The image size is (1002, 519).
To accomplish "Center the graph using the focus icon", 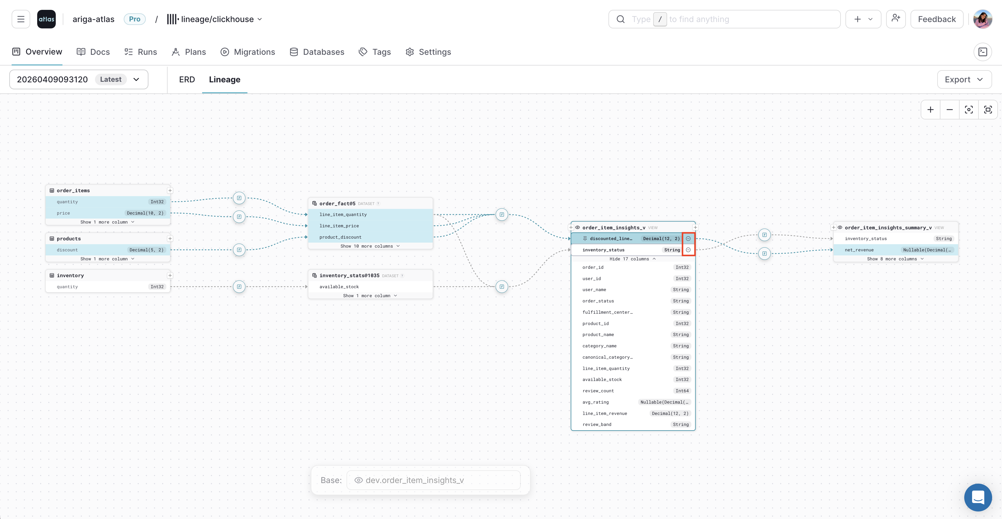I will point(969,110).
